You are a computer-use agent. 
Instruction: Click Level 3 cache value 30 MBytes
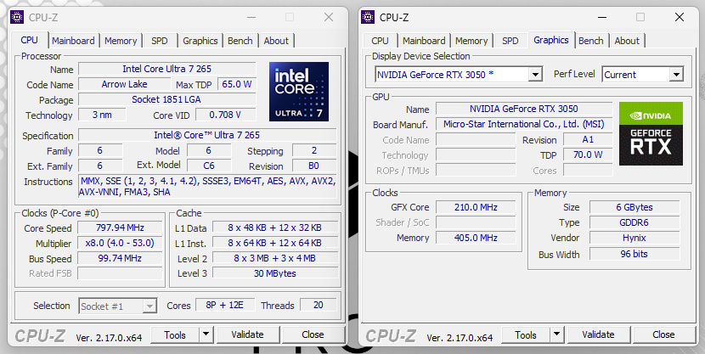(x=274, y=273)
